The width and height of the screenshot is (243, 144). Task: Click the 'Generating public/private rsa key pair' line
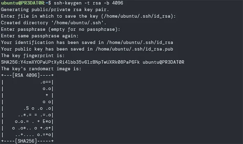(55, 10)
